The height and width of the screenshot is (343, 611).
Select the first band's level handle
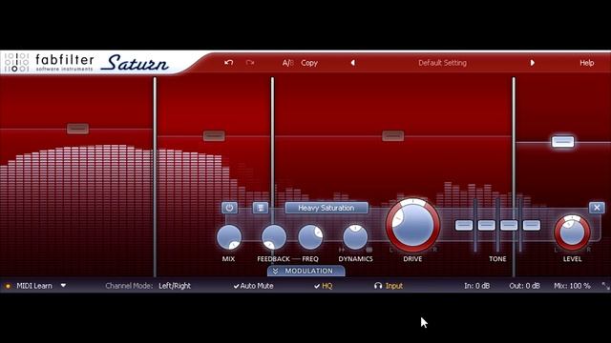pyautogui.click(x=77, y=129)
